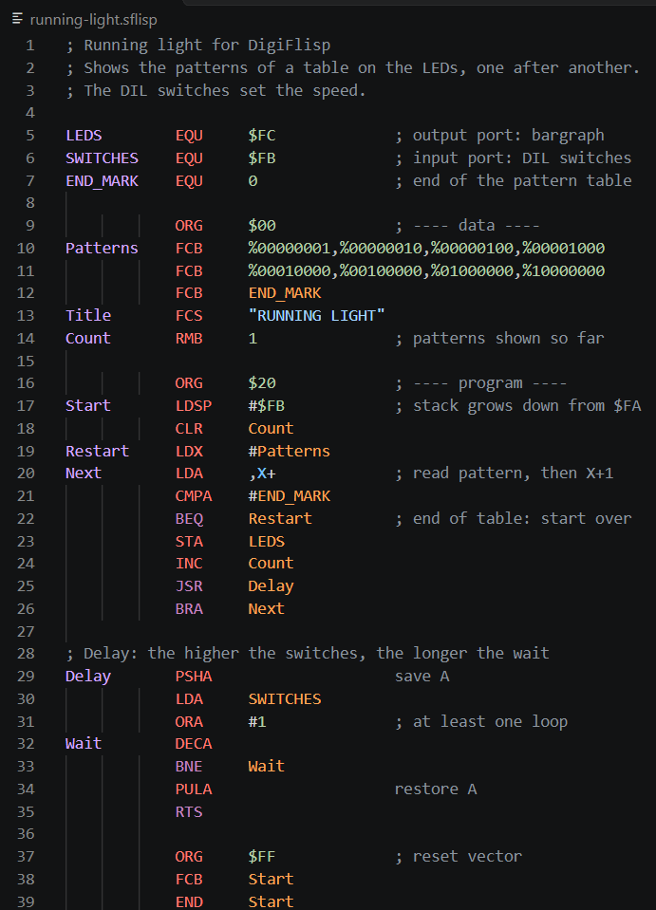Screen dimensions: 656x910
Task: Click the FCS directive
Action: (x=189, y=315)
